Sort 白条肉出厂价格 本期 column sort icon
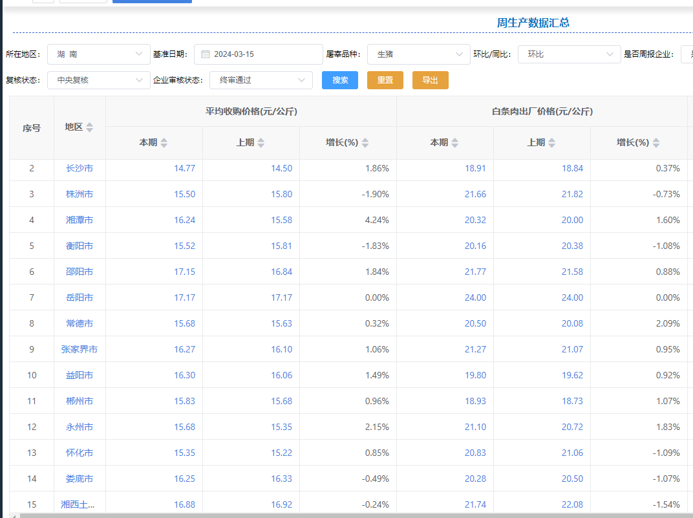The height and width of the screenshot is (518, 693). click(x=454, y=143)
